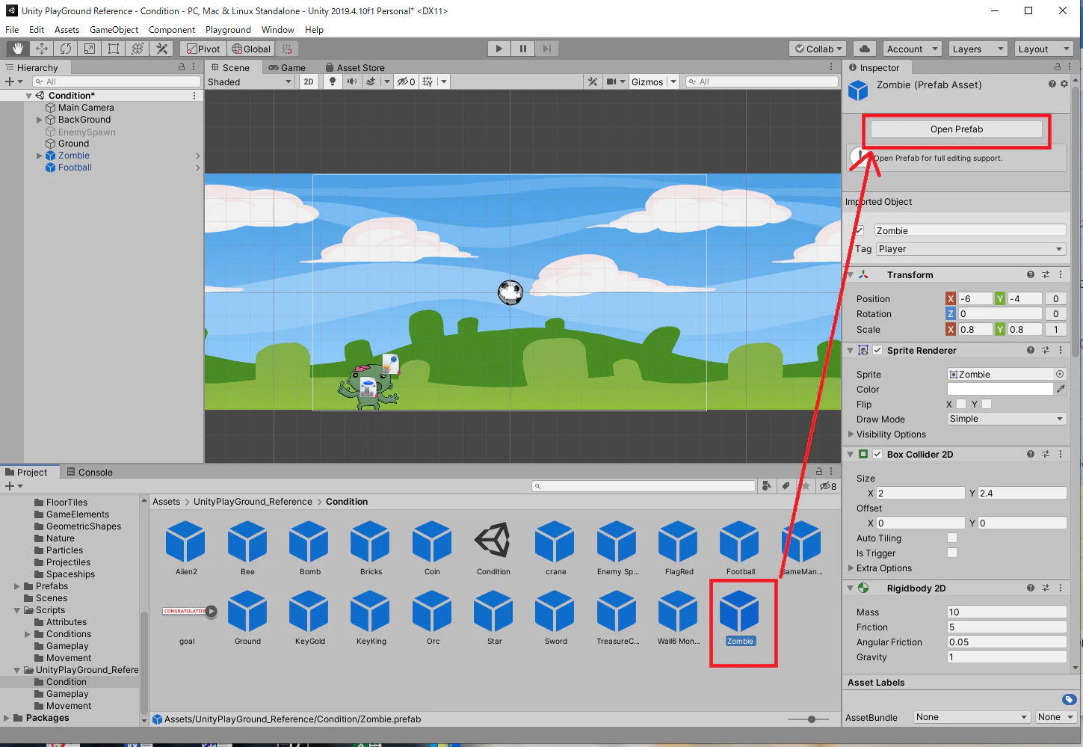Adjust the Project icon size slider

812,719
